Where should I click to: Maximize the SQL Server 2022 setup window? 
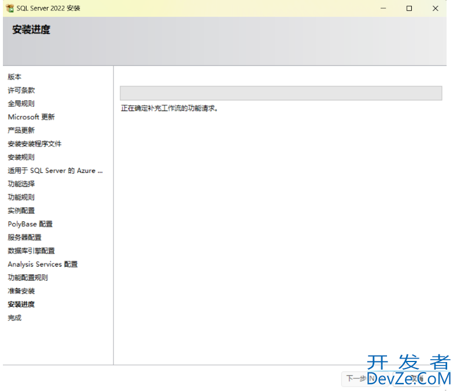tap(409, 9)
